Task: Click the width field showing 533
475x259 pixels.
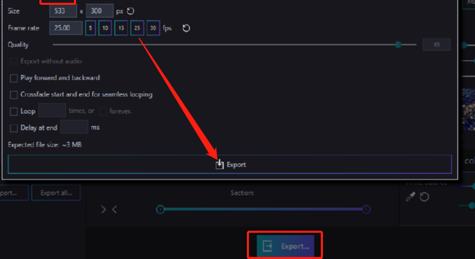Action: (63, 11)
